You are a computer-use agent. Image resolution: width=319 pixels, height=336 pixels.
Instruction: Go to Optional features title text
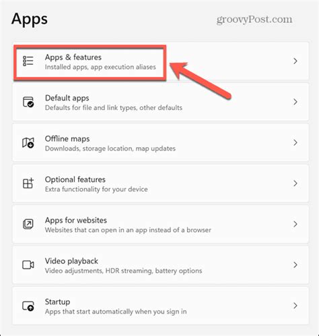coord(75,179)
